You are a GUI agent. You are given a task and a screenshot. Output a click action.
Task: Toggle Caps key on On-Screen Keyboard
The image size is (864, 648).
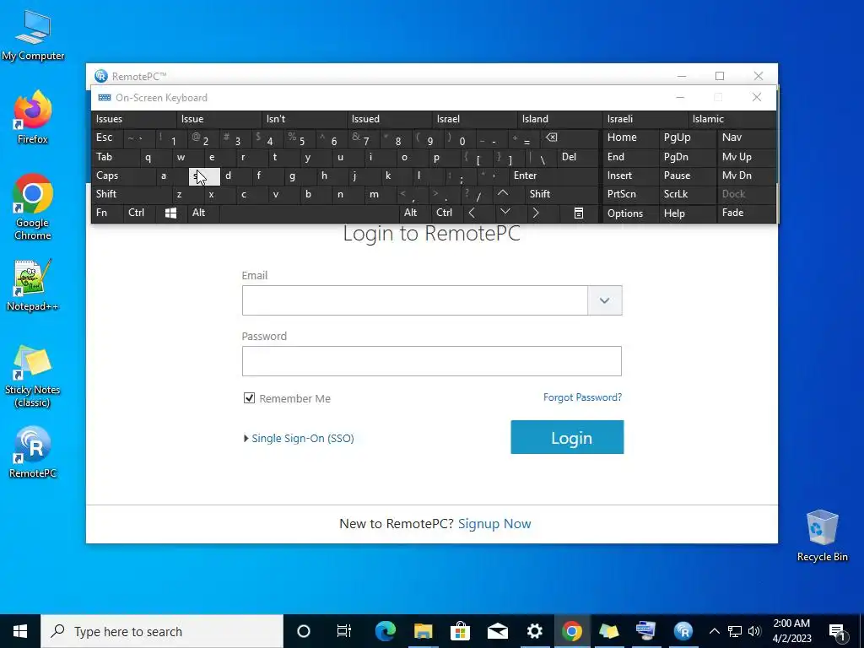[x=124, y=175]
